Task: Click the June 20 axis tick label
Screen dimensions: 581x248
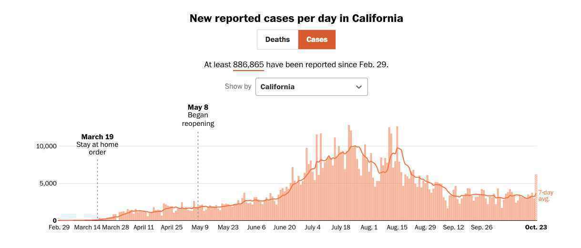Action: coord(285,227)
